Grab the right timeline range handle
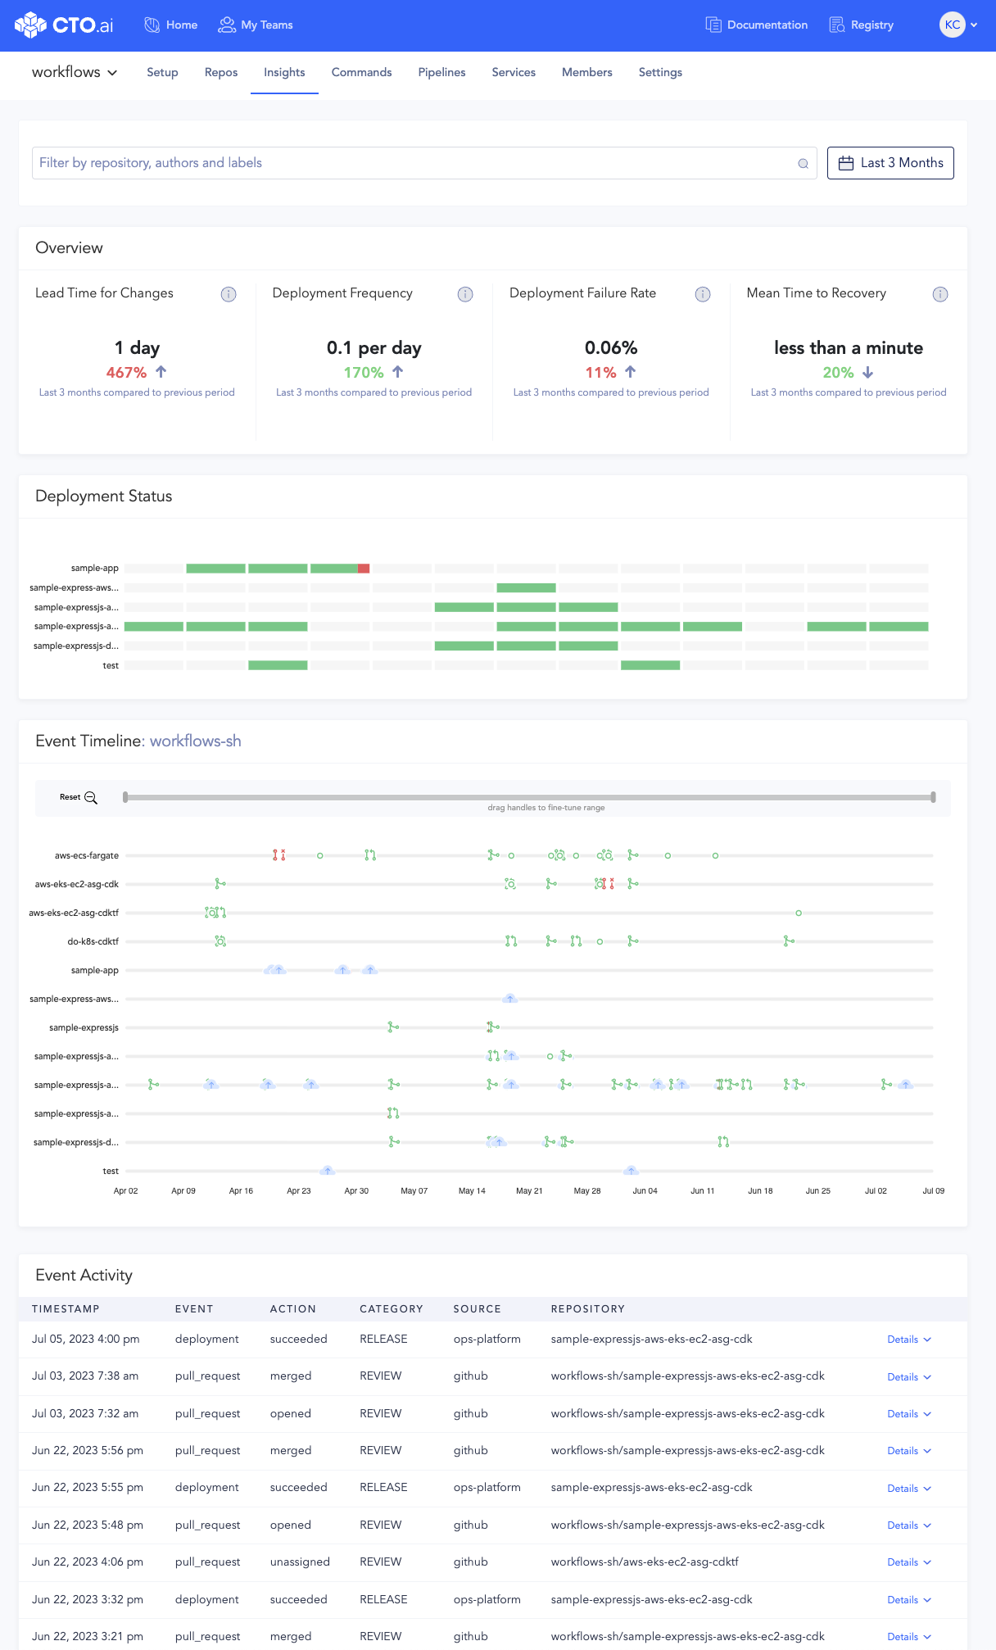The image size is (996, 1650). pyautogui.click(x=934, y=797)
